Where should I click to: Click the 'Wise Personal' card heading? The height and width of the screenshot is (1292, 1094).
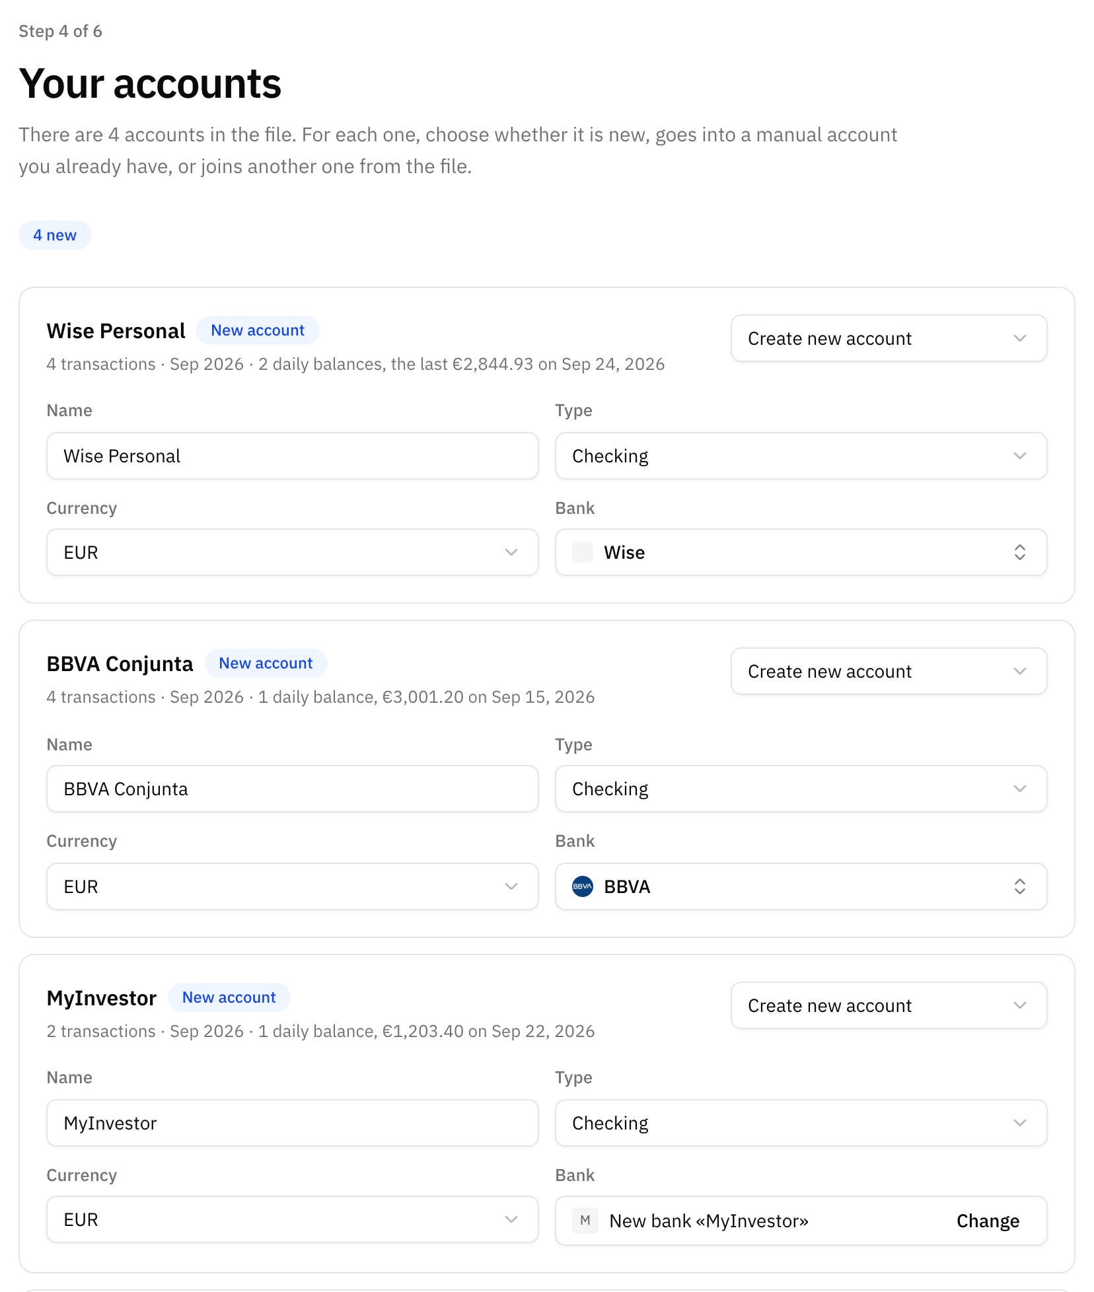116,331
